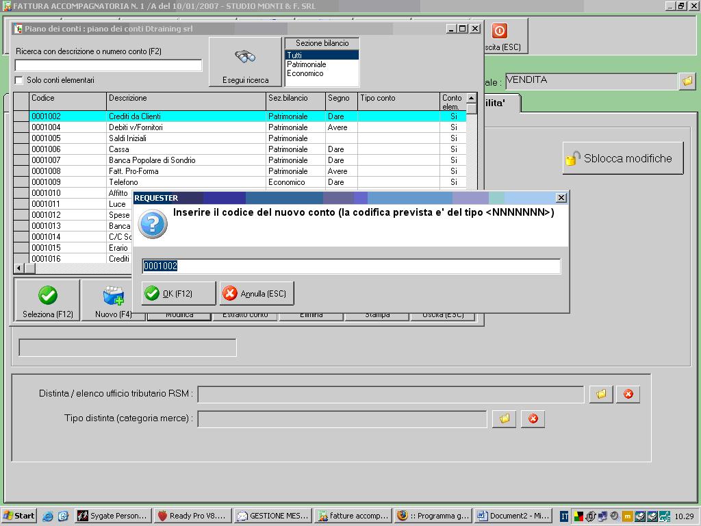Click the Segno column header

tap(342, 101)
